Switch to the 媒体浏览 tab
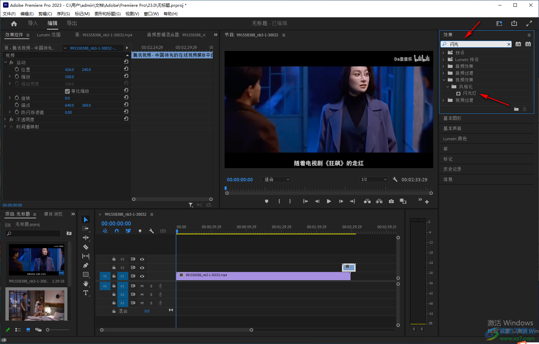The width and height of the screenshot is (539, 344). 53,214
